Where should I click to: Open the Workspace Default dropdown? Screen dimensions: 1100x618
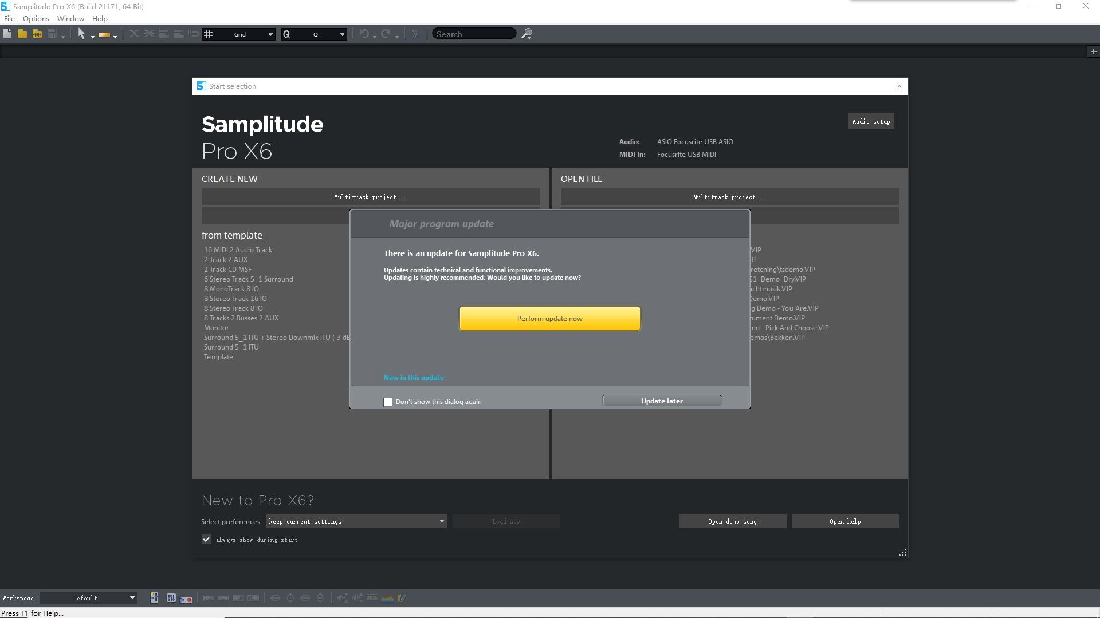89,598
